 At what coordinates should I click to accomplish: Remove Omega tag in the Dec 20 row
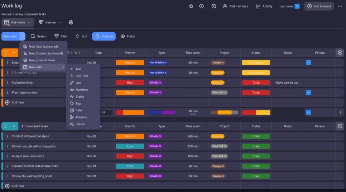(223, 63)
